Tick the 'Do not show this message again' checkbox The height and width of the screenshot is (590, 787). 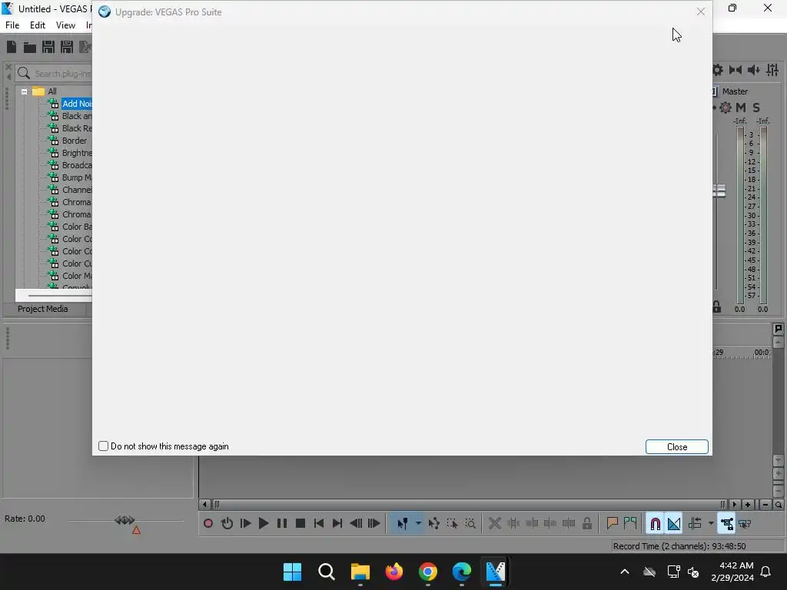[x=104, y=446]
